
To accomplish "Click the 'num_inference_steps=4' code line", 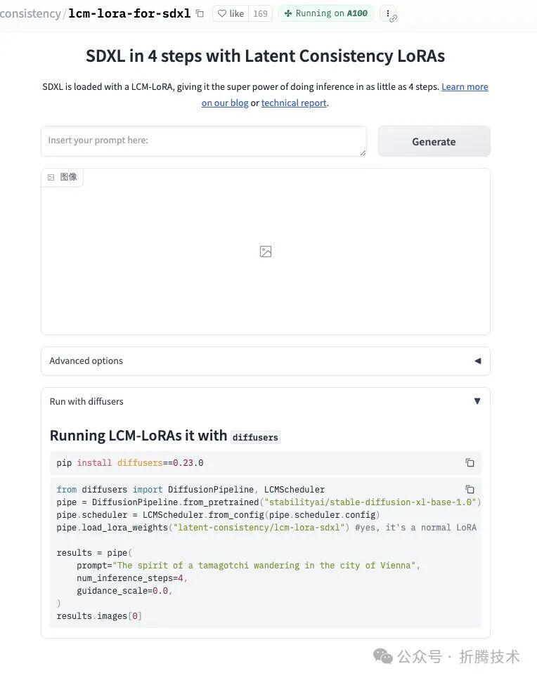I will click(131, 578).
